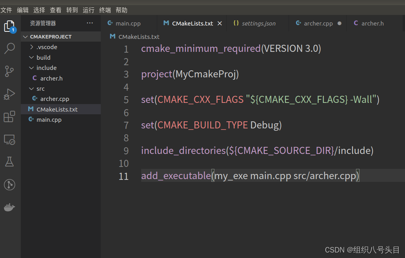Screen dimensions: 405x258
Task: Open main.cpp in the explorer tree
Action: point(61,119)
